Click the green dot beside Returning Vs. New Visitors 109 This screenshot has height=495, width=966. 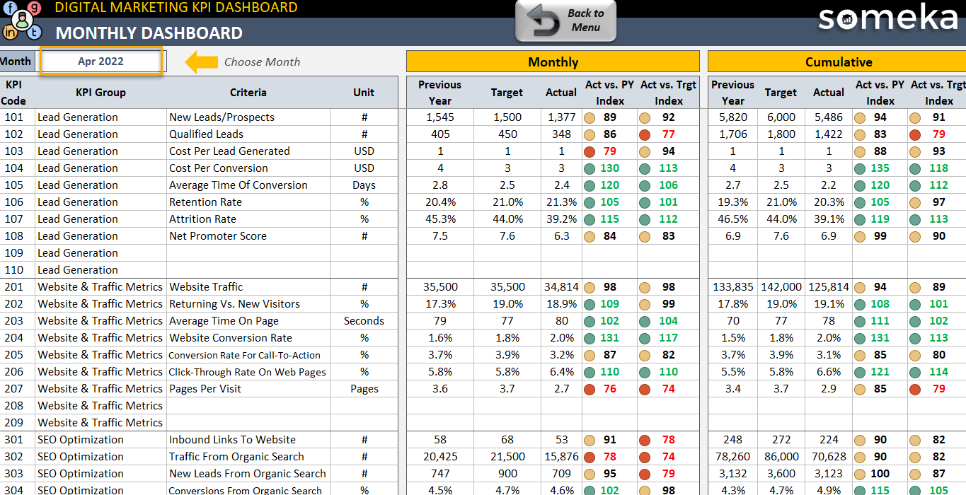[x=589, y=304]
